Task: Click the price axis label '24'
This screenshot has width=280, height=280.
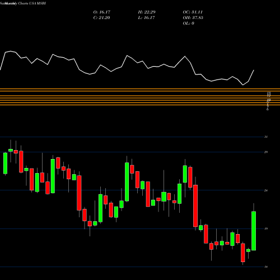Action: click(266, 190)
